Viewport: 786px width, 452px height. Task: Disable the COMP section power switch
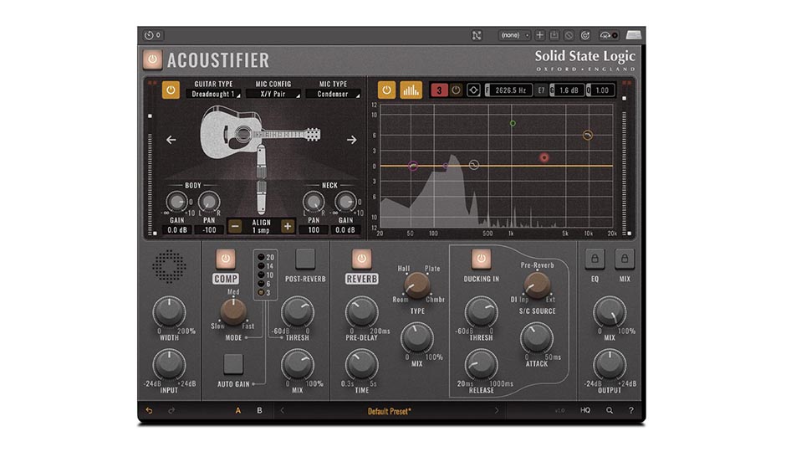225,258
